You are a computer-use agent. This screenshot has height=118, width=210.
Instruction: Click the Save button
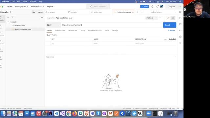click(150, 18)
